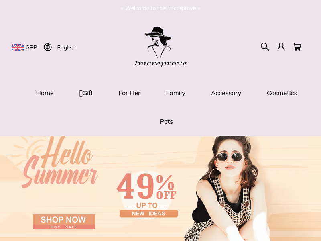Image resolution: width=321 pixels, height=241 pixels.
Task: Open the For Her menu
Action: click(129, 93)
